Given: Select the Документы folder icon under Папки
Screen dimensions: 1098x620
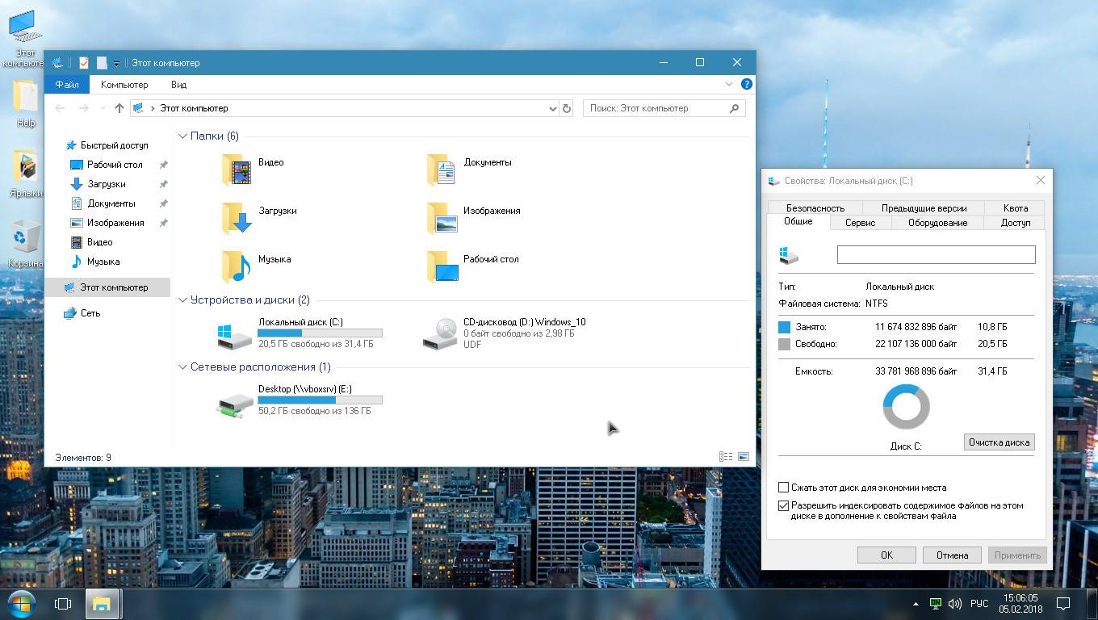Looking at the screenshot, I should coord(442,170).
